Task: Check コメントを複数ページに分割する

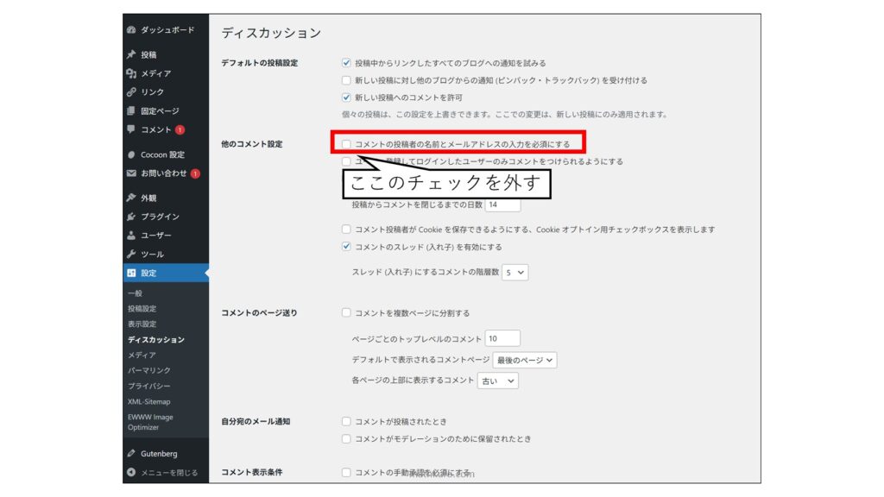Action: pos(346,312)
